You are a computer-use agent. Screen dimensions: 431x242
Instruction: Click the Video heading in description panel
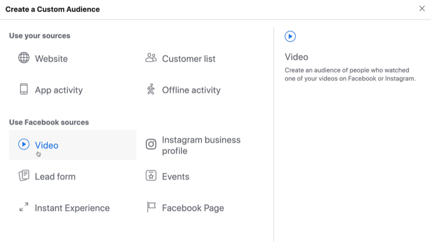[296, 57]
